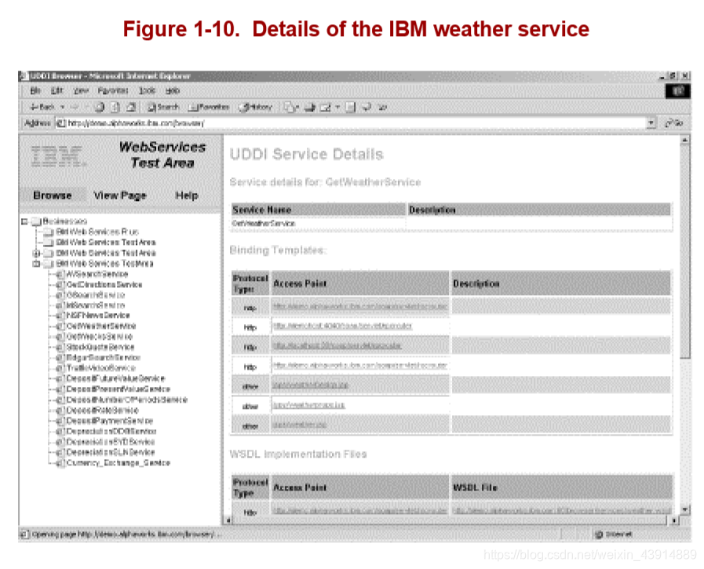Click the toolbar overflow chevron
Image resolution: width=704 pixels, height=569 pixels.
(382, 107)
